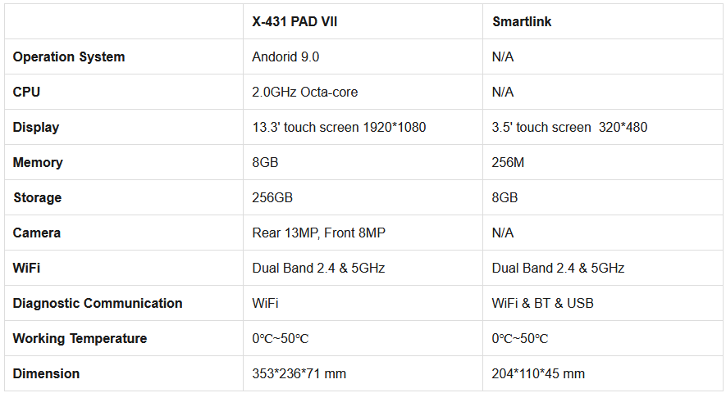Select the Display row label
Viewport: 726px width, 393px height.
pos(36,127)
